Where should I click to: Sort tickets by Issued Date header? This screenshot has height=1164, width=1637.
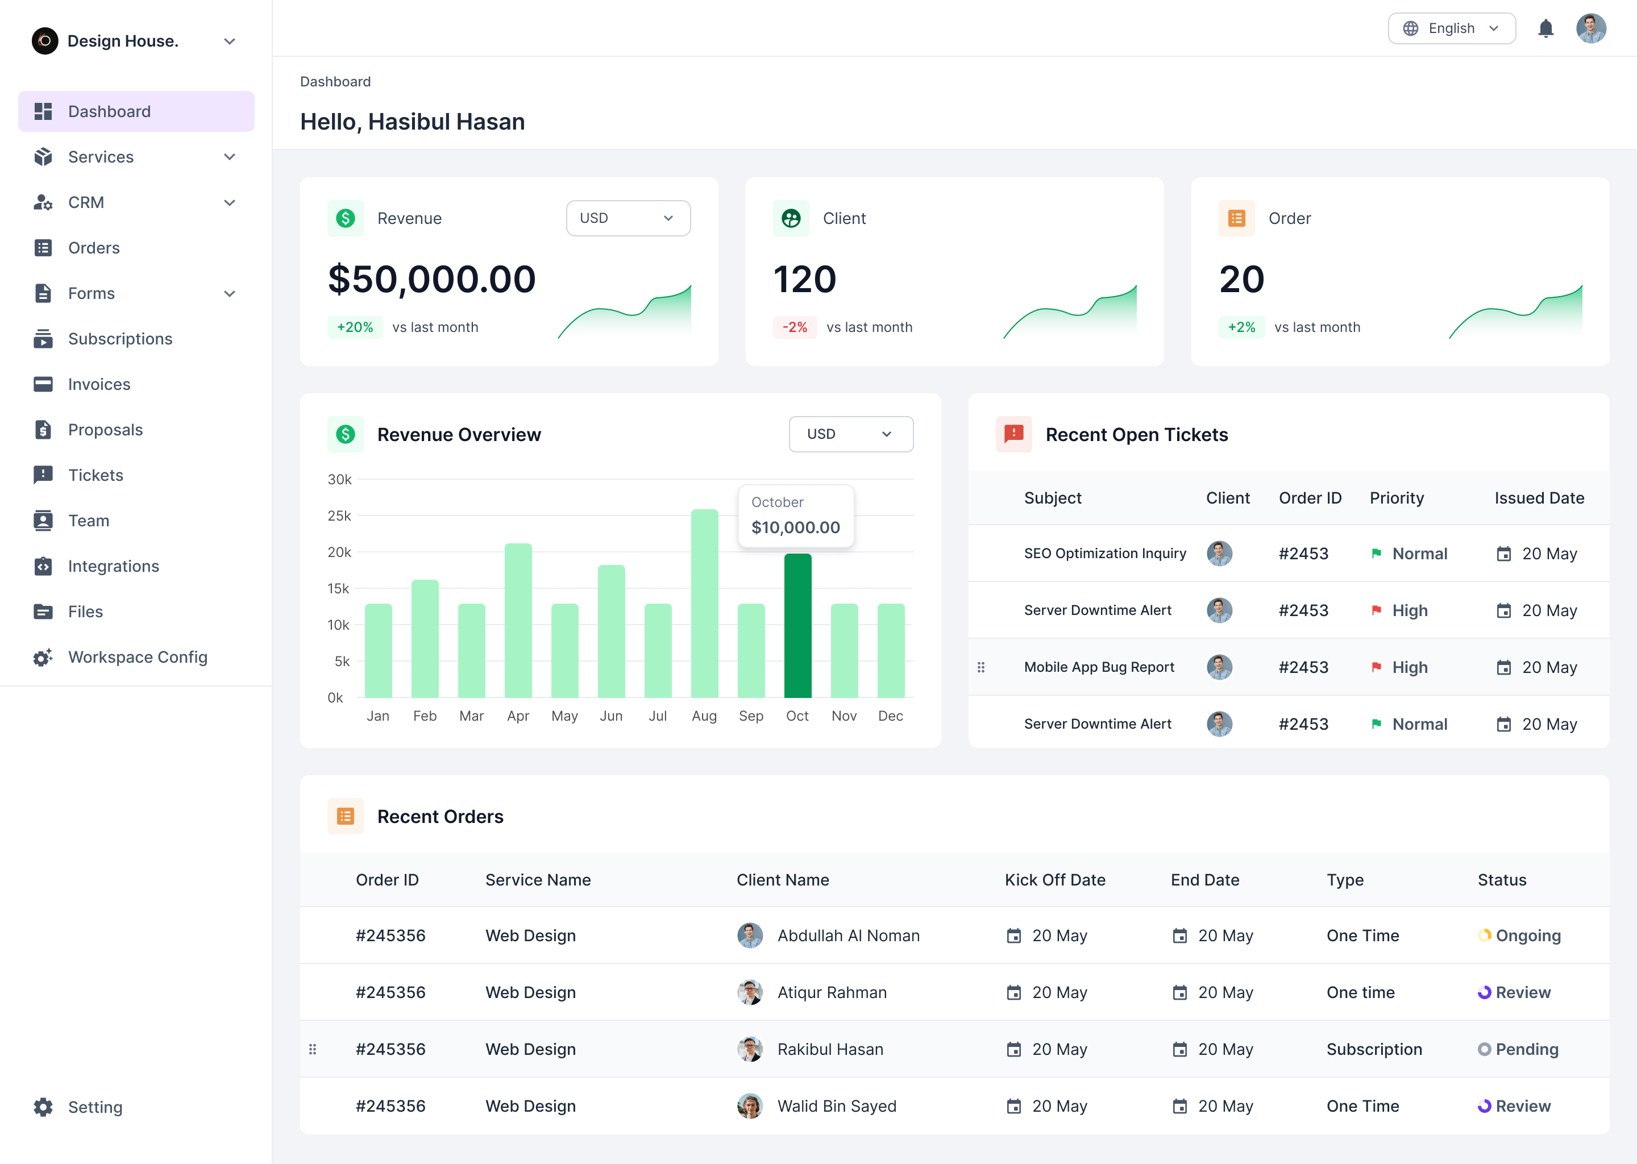[x=1539, y=498]
